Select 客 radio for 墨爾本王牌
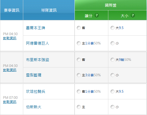147x115 pixels. click(x=79, y=28)
